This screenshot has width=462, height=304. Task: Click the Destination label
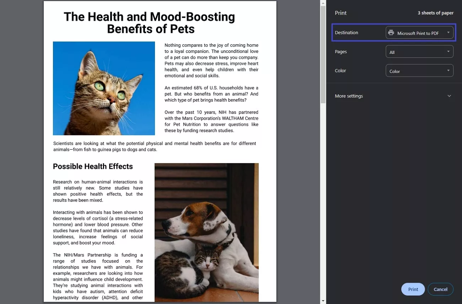[346, 33]
